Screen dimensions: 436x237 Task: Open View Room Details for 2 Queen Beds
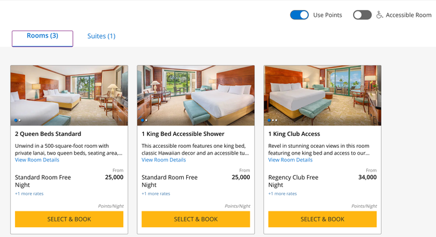point(37,160)
